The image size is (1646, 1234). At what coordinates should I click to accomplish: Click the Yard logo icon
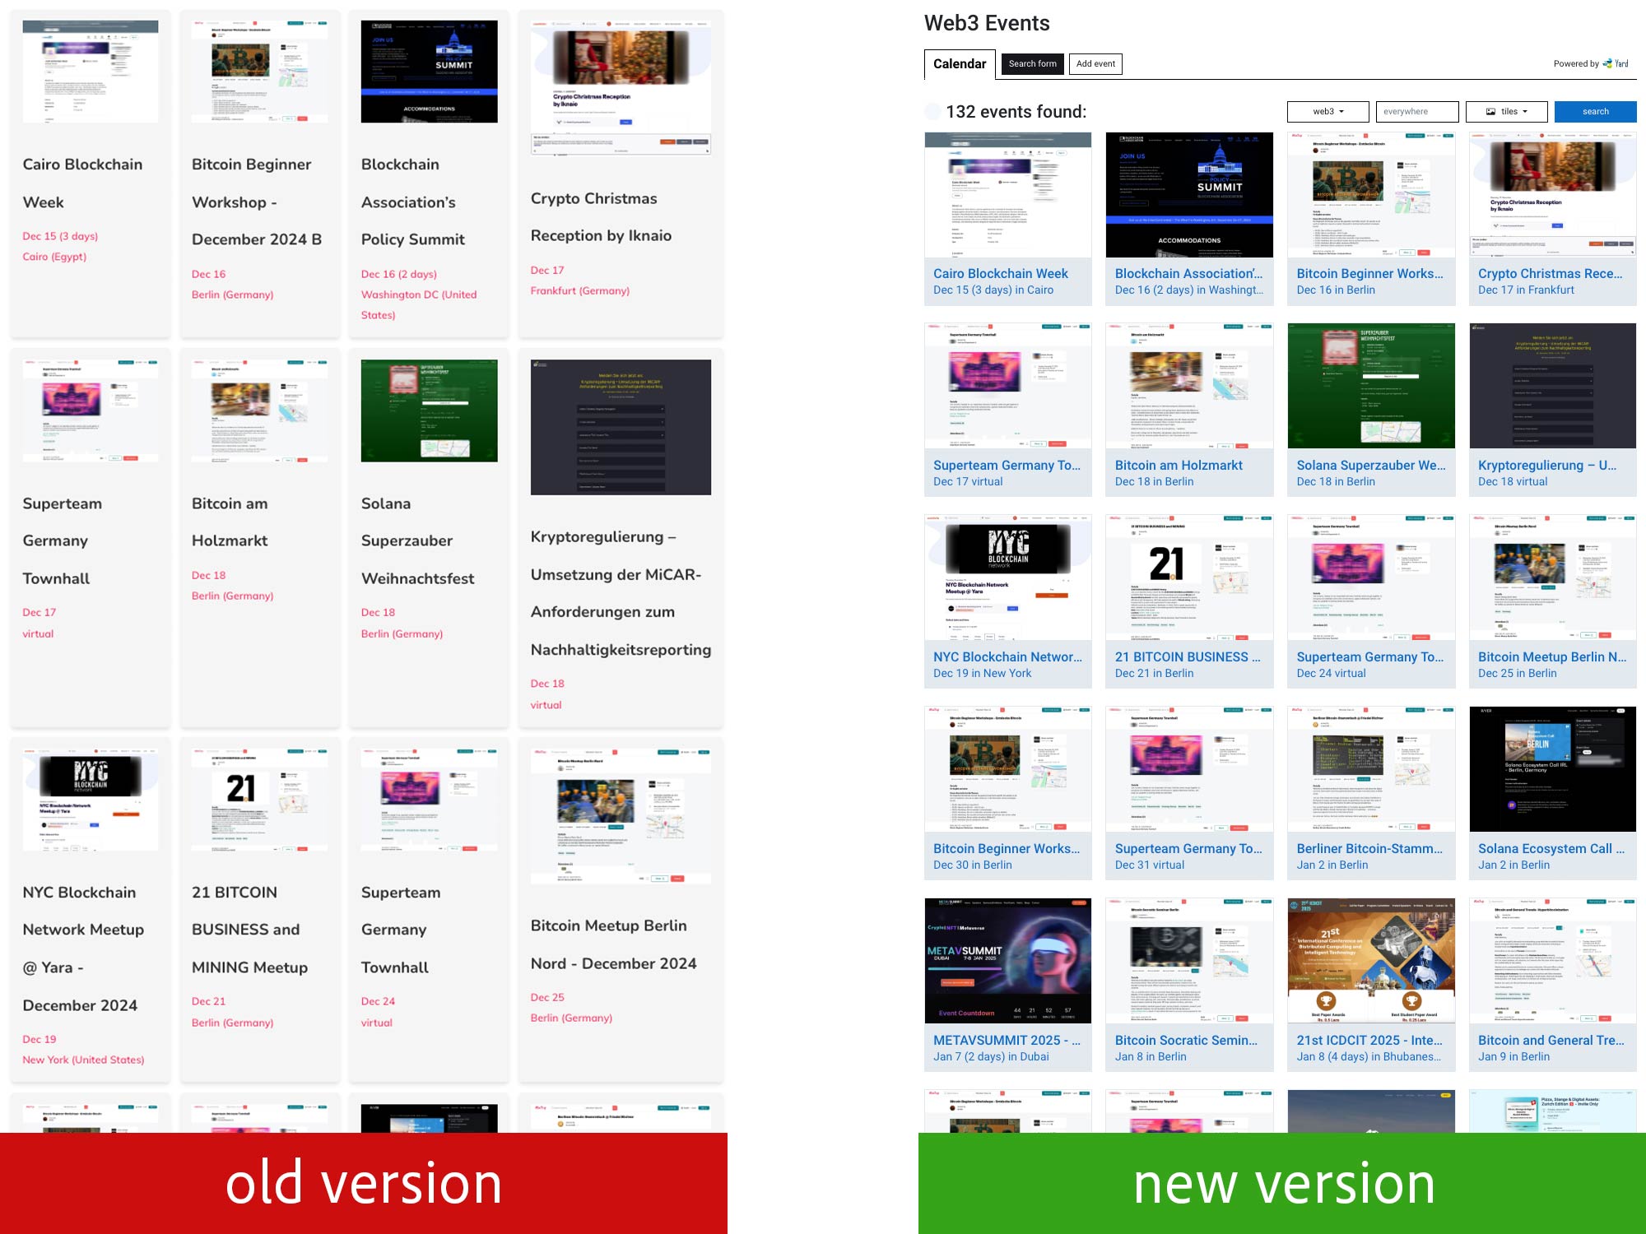click(x=1616, y=63)
